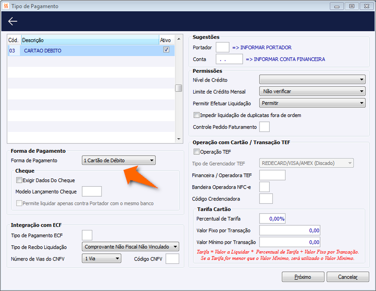
Task: Click the Portador input field
Action: (x=222, y=47)
